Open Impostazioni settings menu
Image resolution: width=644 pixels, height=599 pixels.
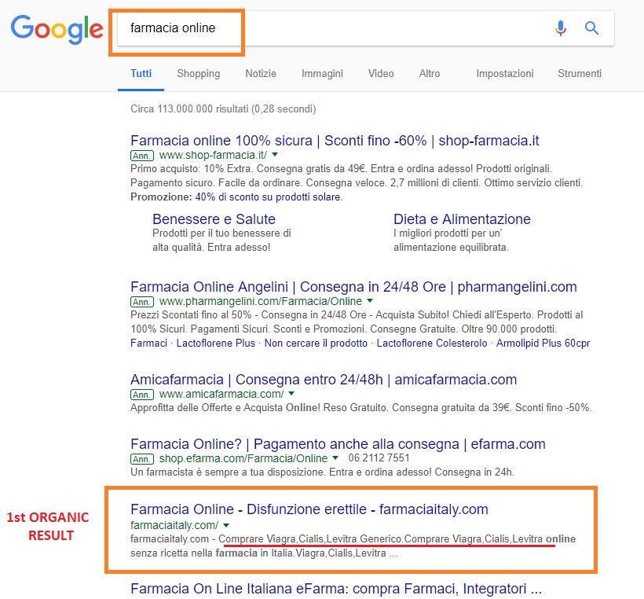[505, 74]
